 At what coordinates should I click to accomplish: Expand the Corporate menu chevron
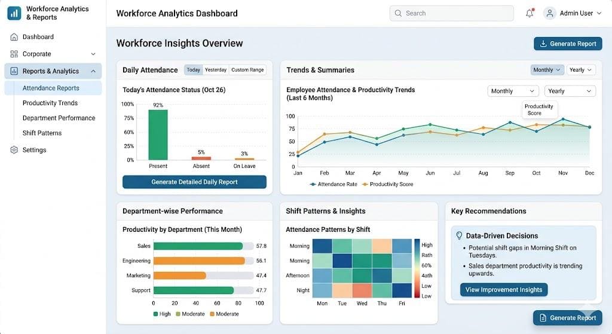tap(93, 54)
